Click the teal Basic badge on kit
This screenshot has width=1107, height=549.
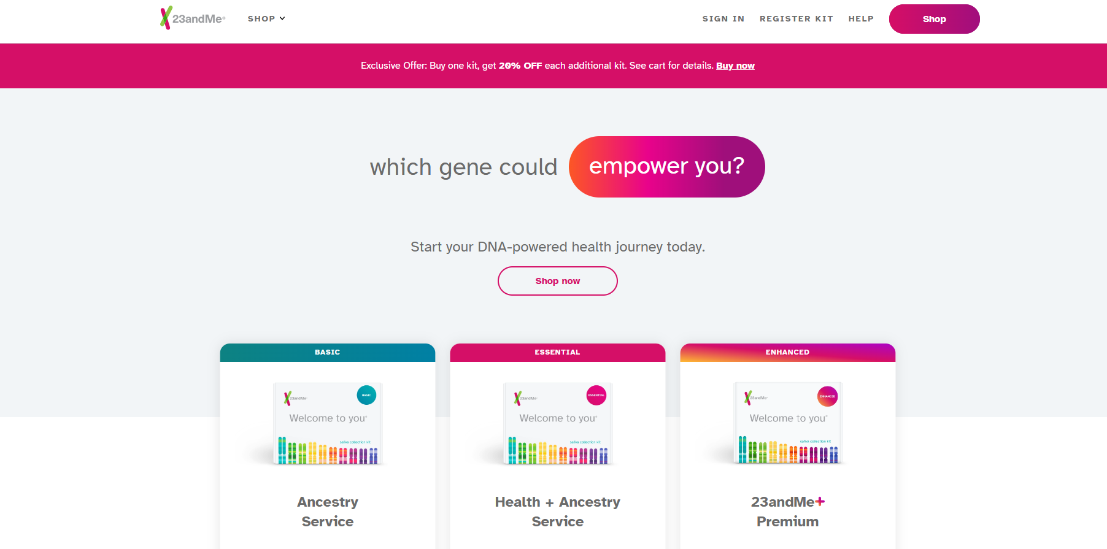point(366,395)
